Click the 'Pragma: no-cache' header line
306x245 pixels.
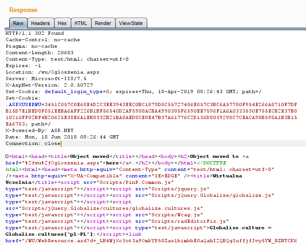tap(31, 46)
